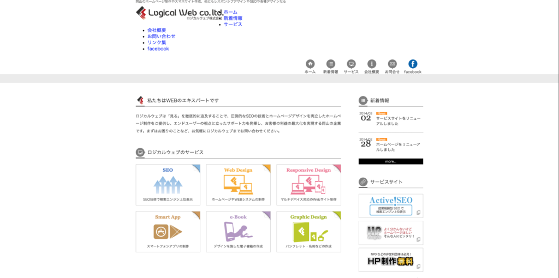The image size is (559, 278).
Task: Click the orange News tag dated 2014/03
Action: pyautogui.click(x=382, y=113)
